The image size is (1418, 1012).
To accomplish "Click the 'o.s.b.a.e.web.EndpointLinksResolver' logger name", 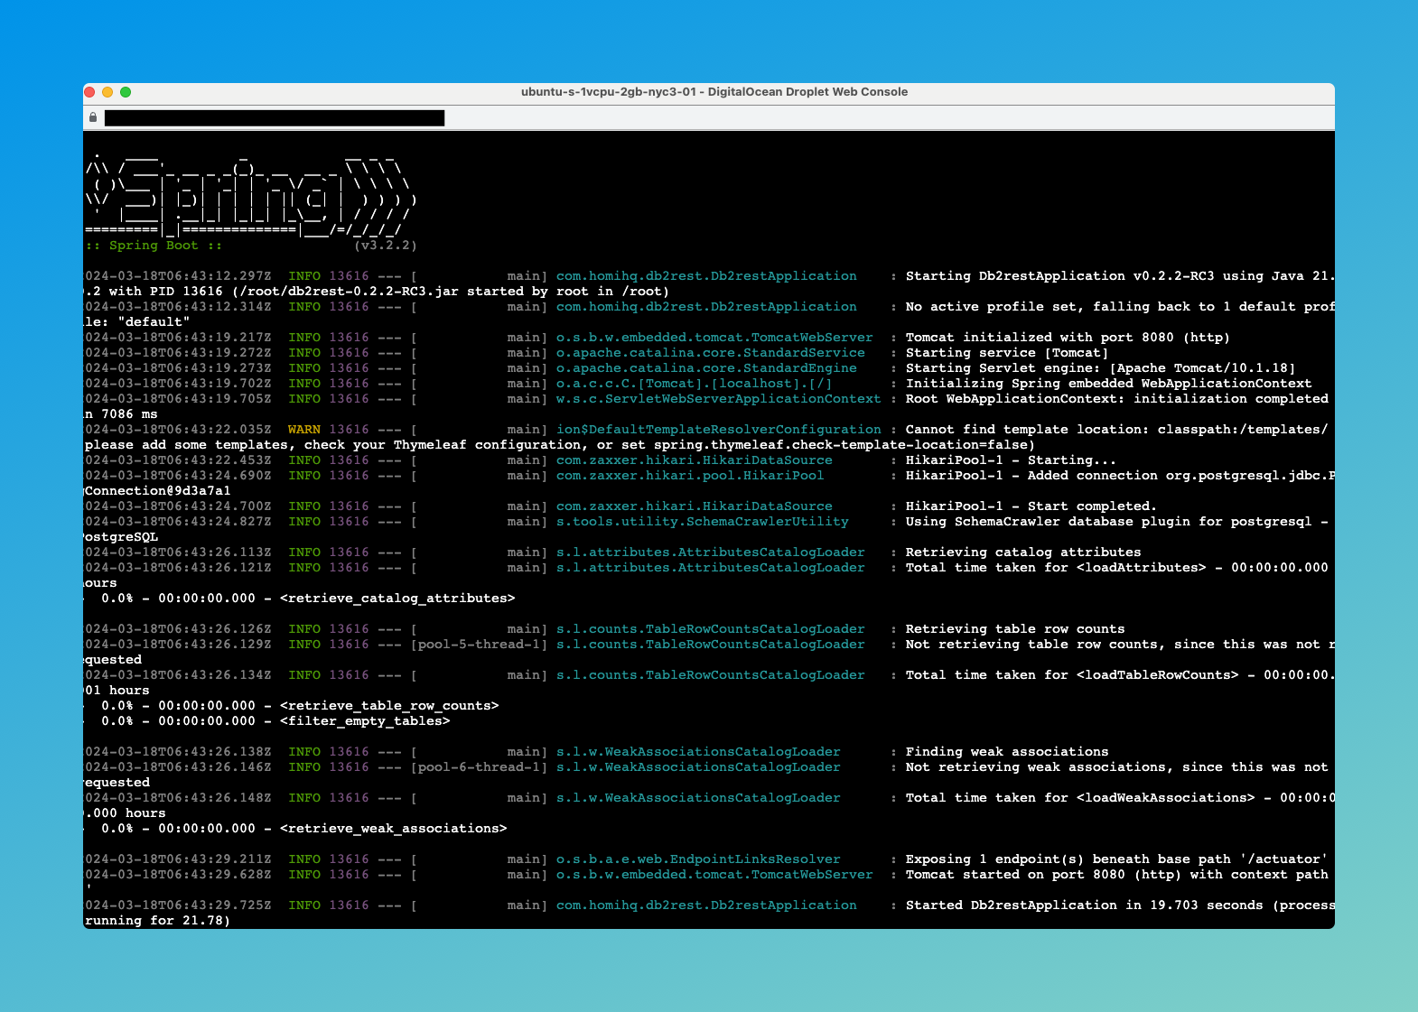I will click(x=698, y=859).
